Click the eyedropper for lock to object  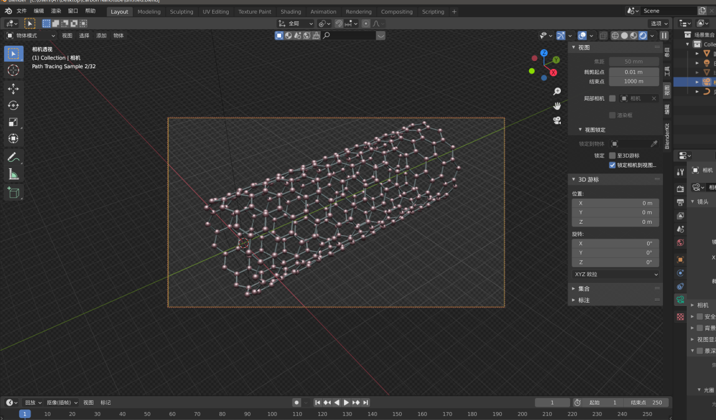click(x=654, y=144)
